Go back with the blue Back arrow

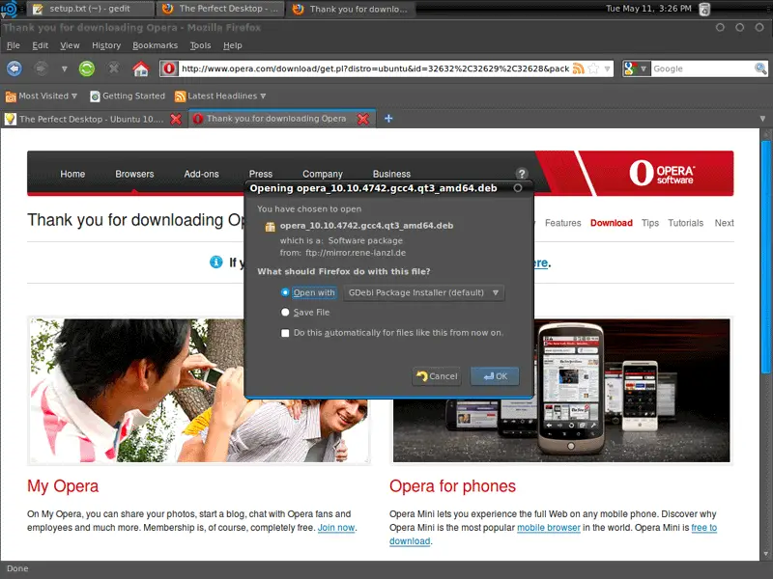click(14, 69)
